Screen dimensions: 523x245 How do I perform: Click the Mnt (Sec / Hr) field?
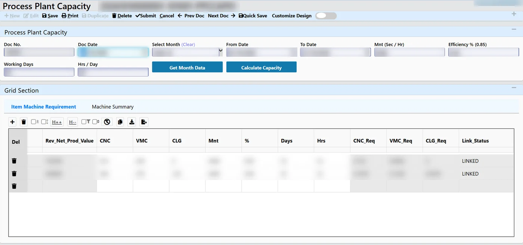pyautogui.click(x=409, y=52)
